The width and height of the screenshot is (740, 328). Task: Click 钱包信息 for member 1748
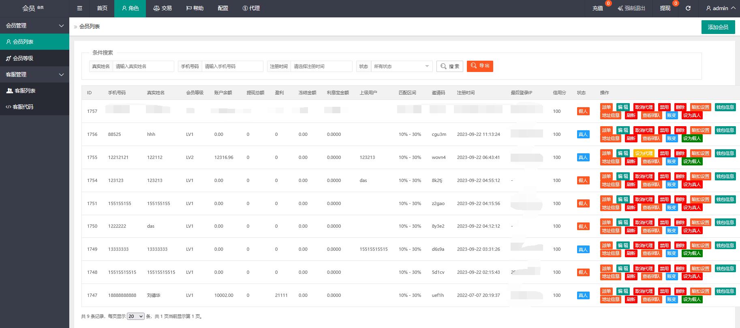[x=725, y=269]
